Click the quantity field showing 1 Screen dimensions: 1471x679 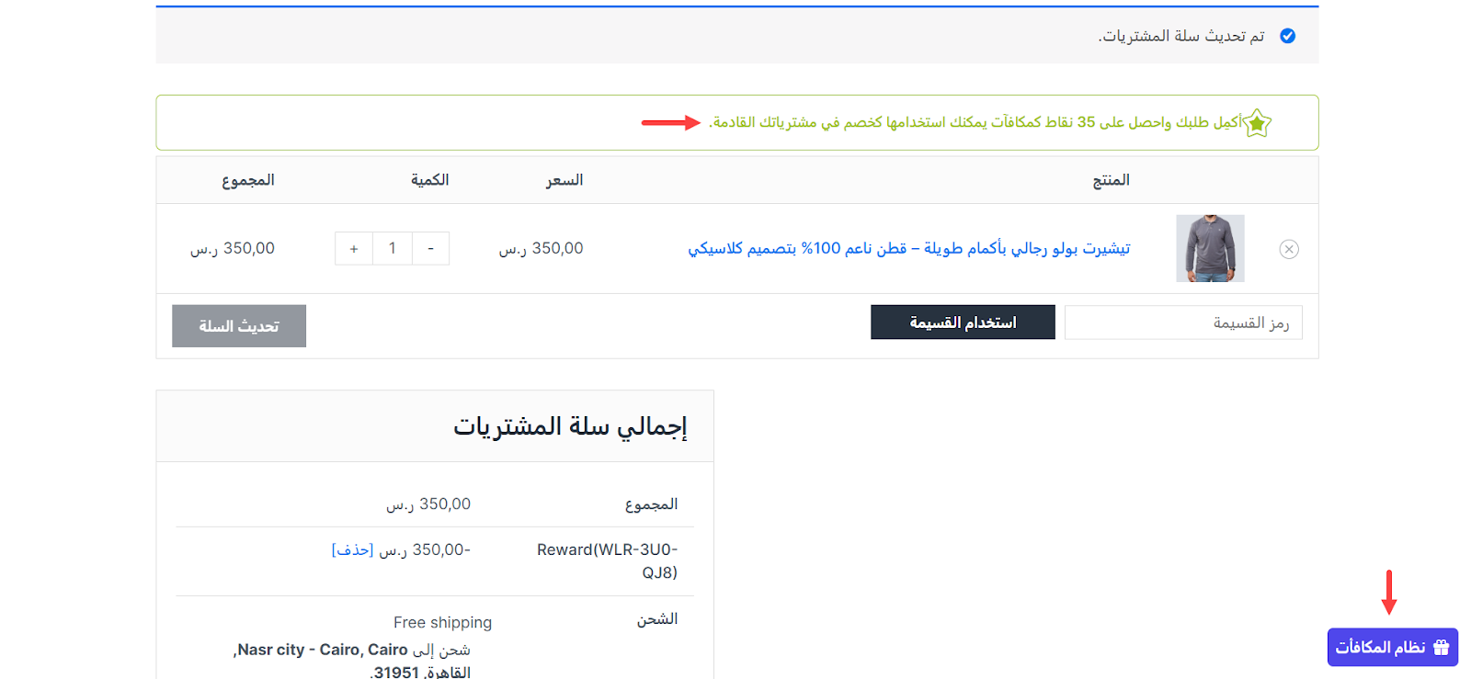click(393, 249)
